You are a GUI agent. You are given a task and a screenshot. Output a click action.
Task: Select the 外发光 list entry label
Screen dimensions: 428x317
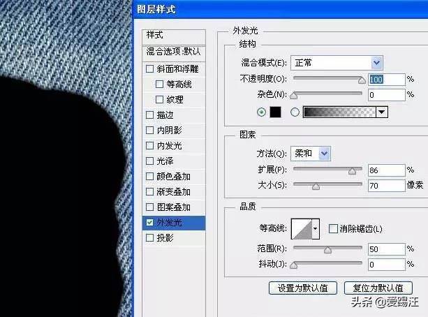[169, 223]
